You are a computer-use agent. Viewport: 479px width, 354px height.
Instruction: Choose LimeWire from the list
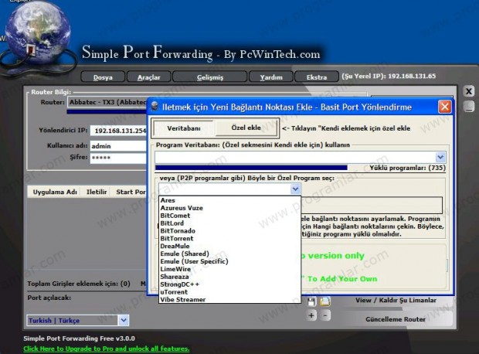[x=229, y=269]
